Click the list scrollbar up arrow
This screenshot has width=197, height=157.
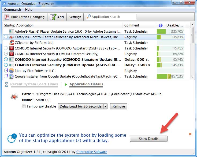tap(192, 25)
